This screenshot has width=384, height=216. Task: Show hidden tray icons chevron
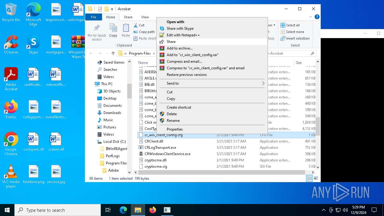tap(323, 210)
